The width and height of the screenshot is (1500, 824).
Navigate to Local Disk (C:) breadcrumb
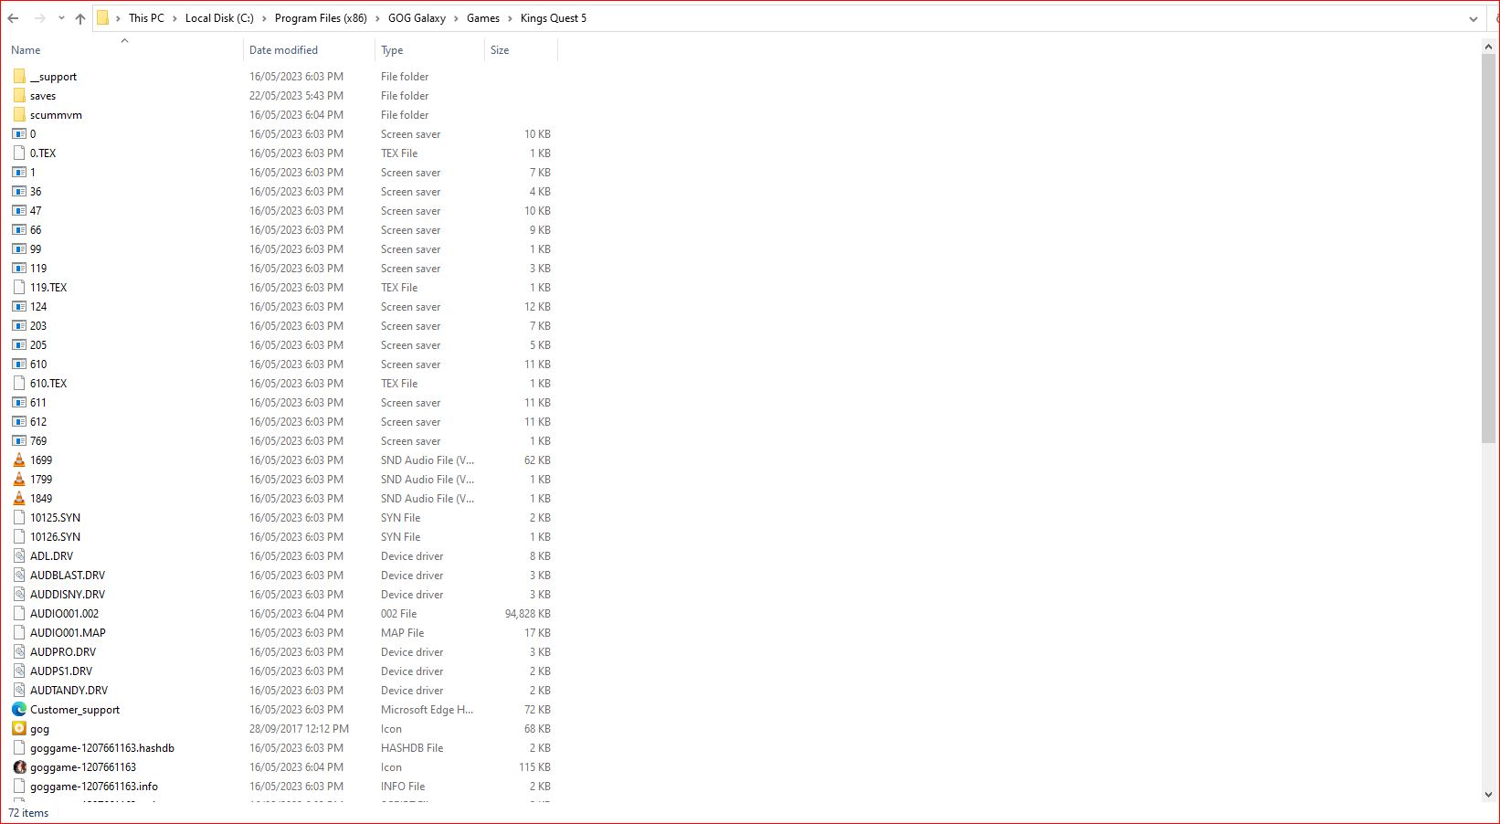click(x=219, y=18)
